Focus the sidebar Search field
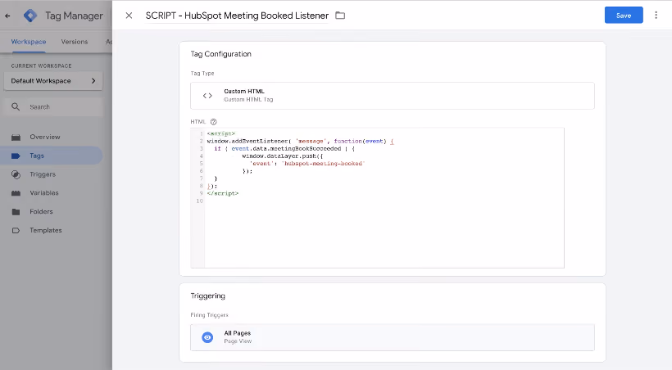The image size is (672, 370). 53,106
